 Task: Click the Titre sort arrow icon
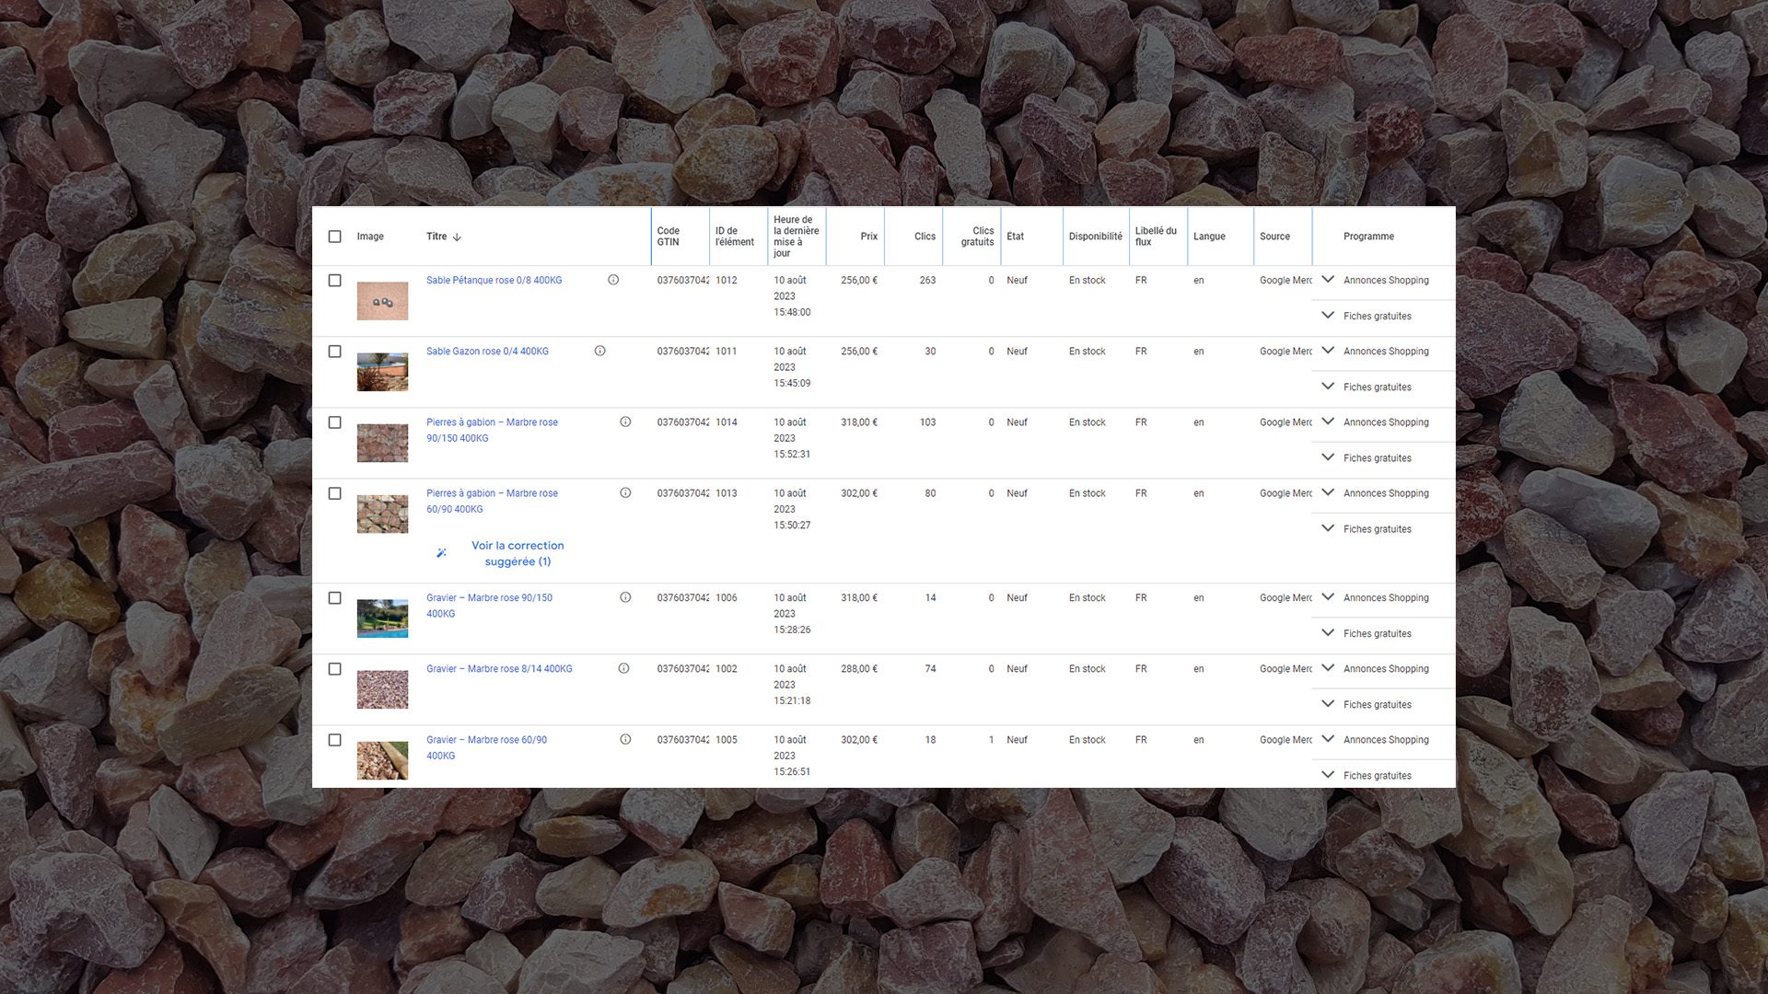457,237
